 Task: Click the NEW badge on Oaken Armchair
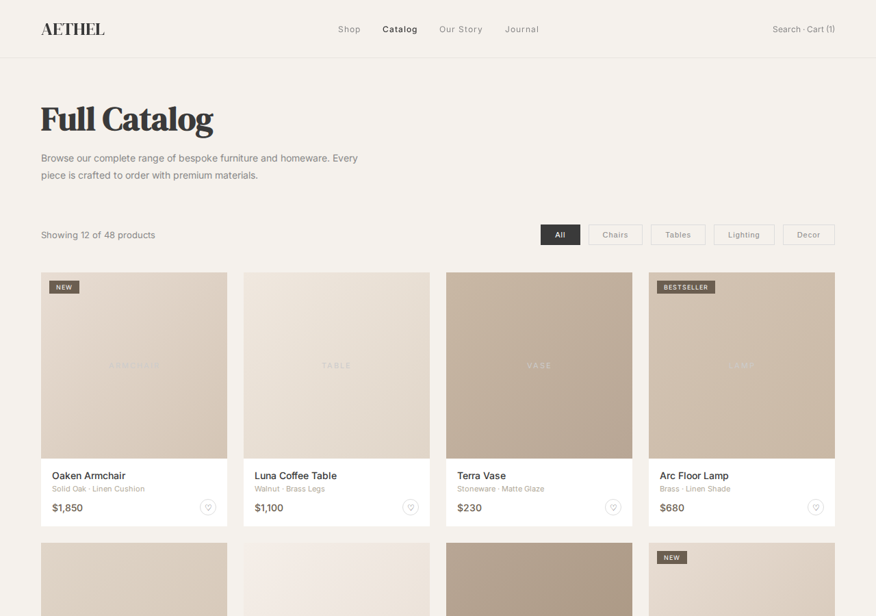pos(64,287)
